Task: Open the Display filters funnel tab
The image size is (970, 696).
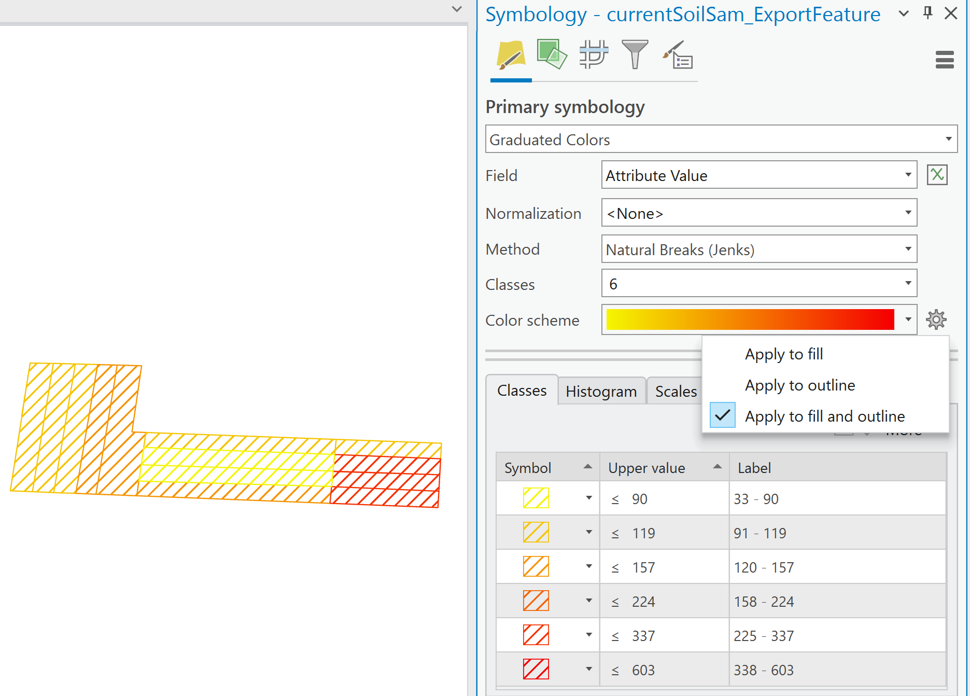Action: tap(635, 54)
